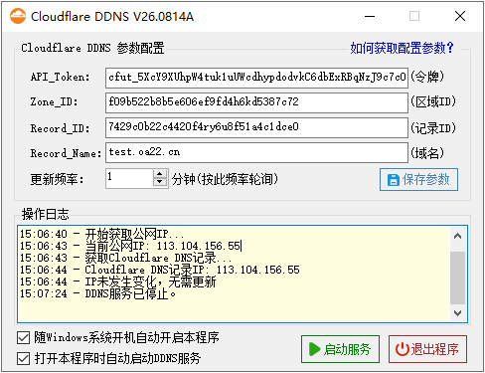485x373 pixels.
Task: Click the (区域ID) hint text
Action: coord(433,101)
